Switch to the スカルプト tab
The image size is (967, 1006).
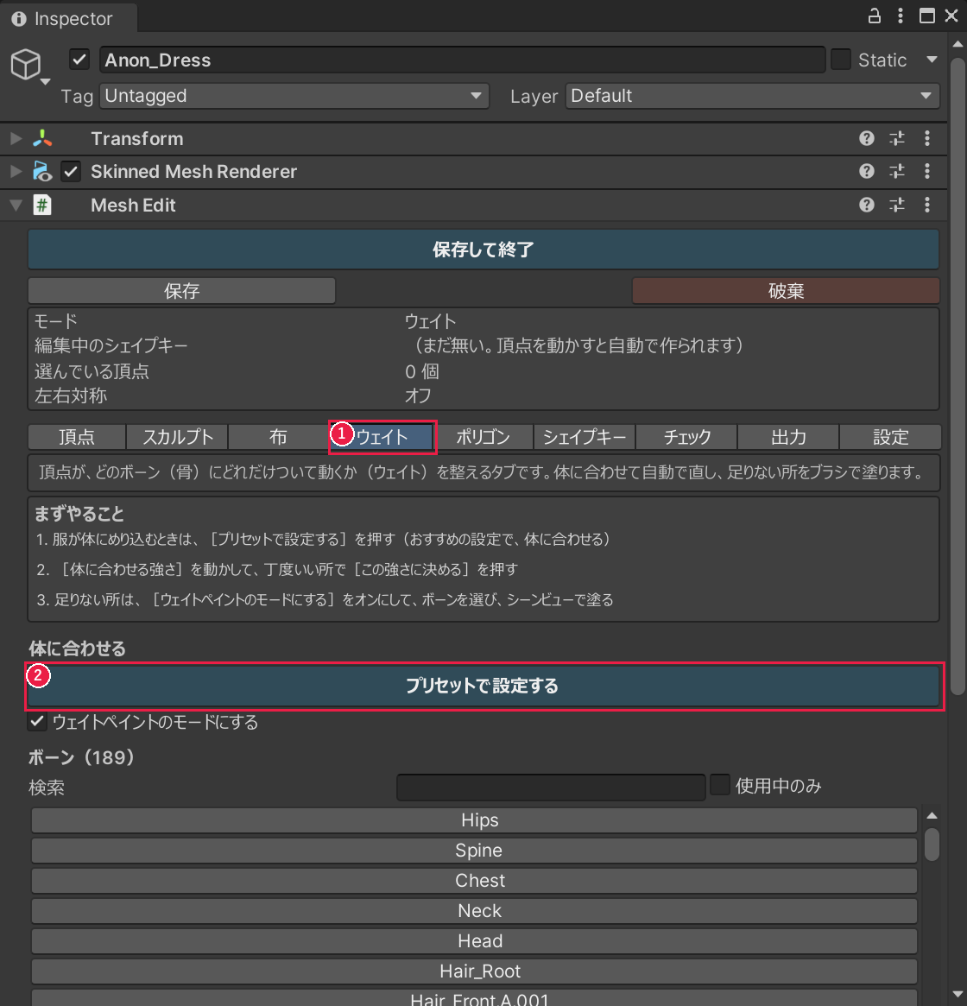[x=178, y=437]
